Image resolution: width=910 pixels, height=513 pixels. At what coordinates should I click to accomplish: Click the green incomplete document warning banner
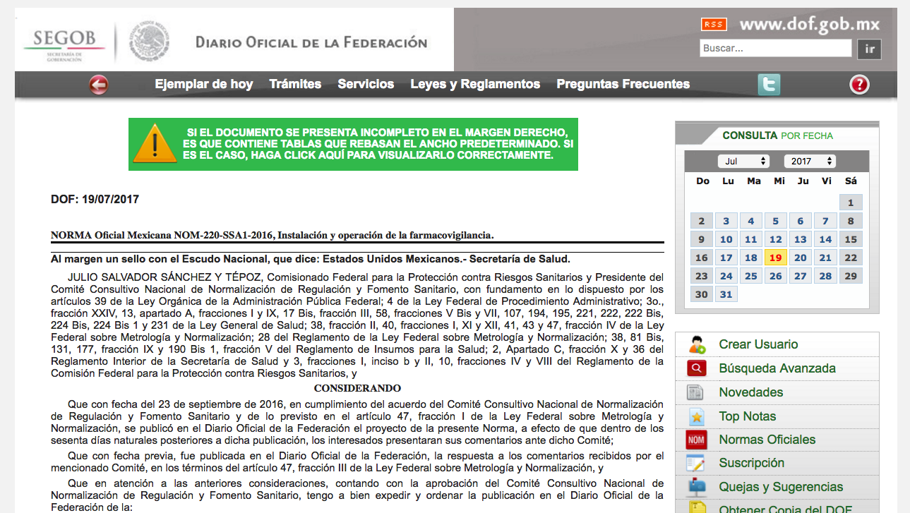(x=353, y=144)
